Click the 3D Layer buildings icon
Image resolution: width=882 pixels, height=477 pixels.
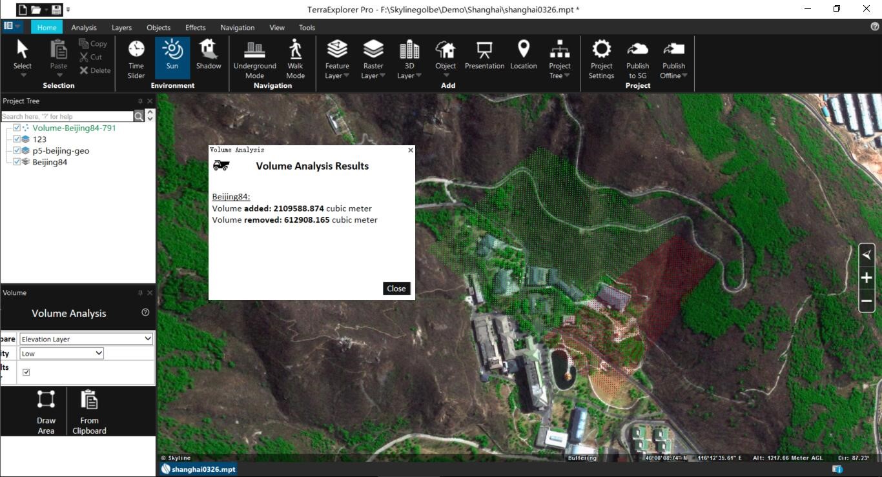(409, 50)
